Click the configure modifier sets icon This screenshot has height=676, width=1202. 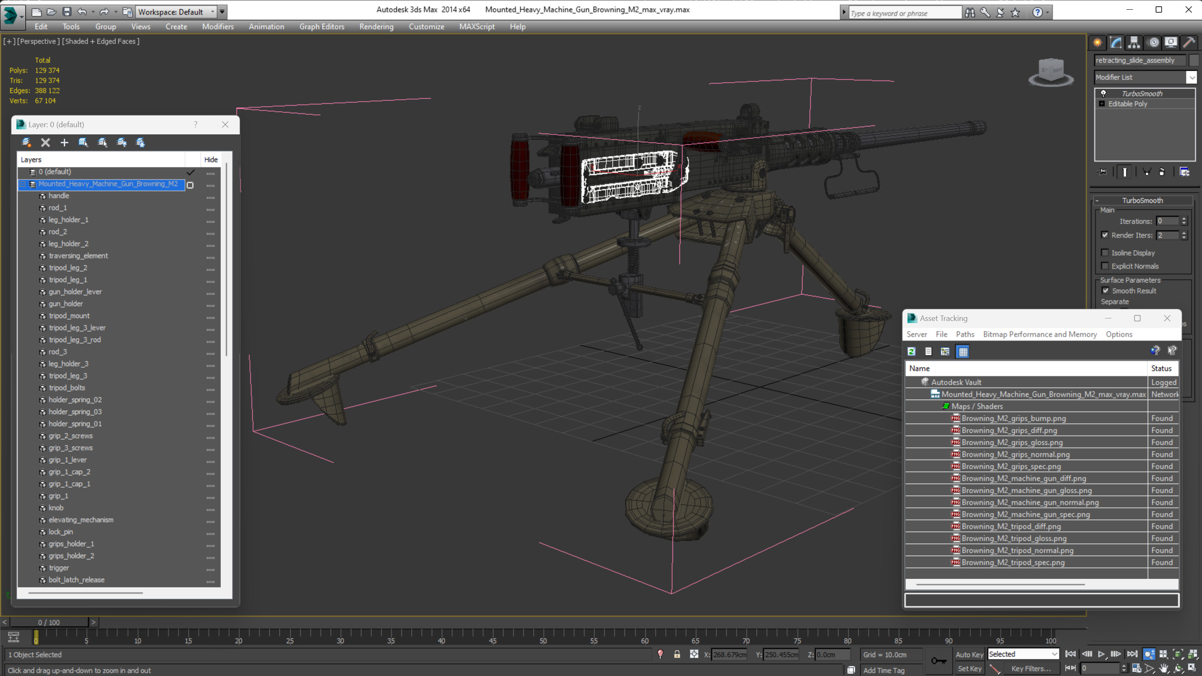coord(1184,172)
